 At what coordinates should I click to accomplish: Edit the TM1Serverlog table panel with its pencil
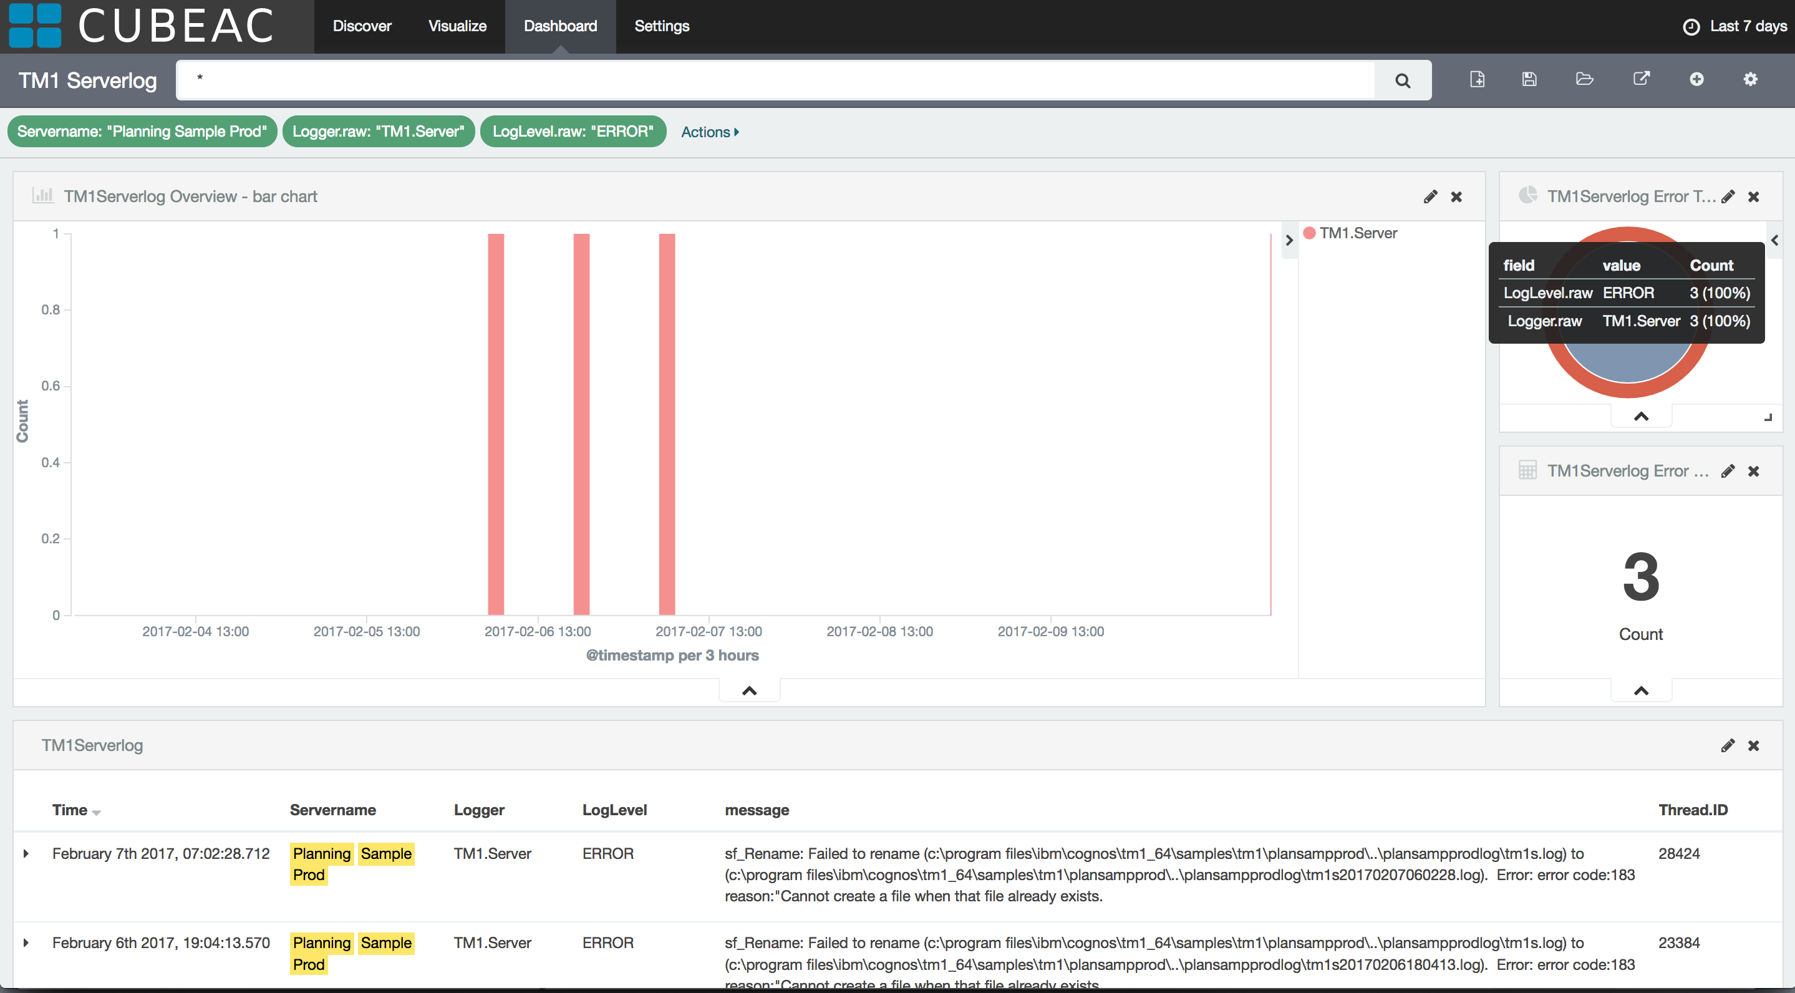[1728, 745]
